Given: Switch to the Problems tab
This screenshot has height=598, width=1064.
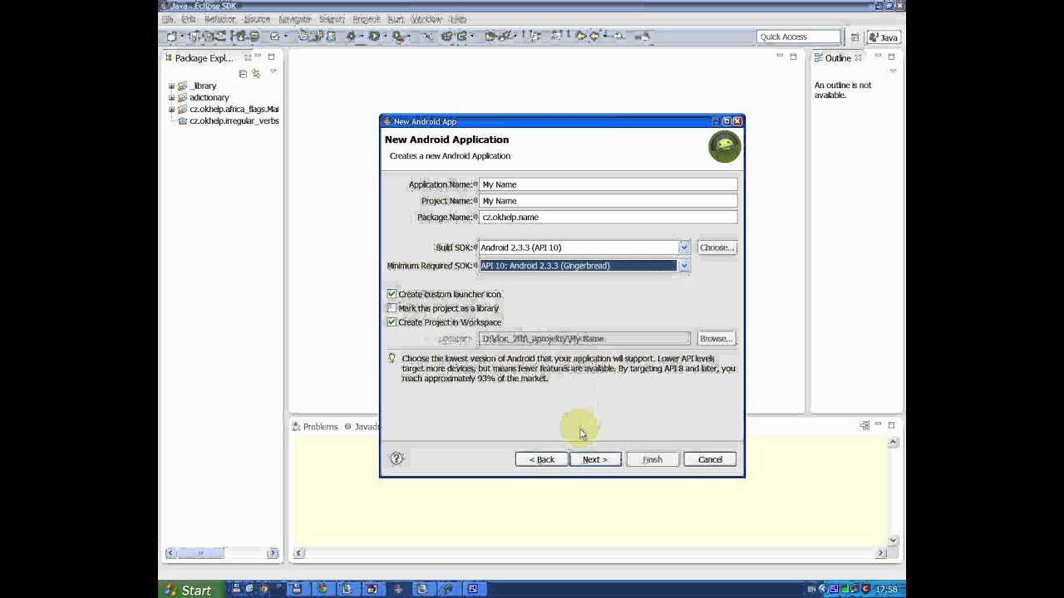Looking at the screenshot, I should click(x=315, y=426).
